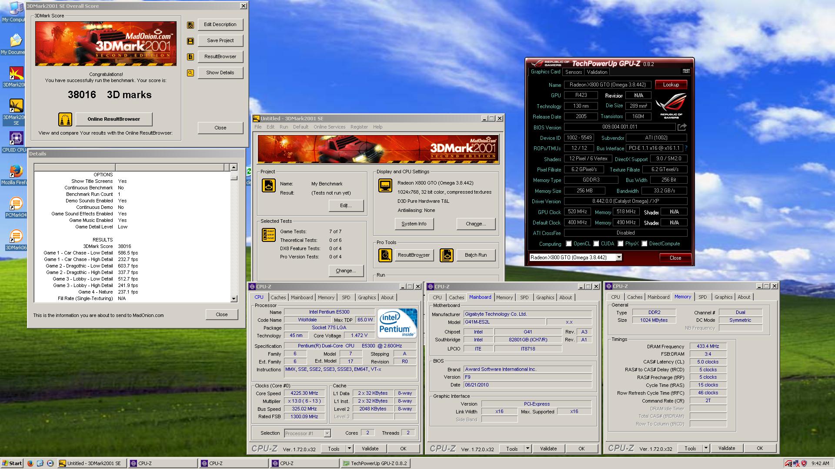Switch to TechPowerUp GPU-Z taskbar button
The width and height of the screenshot is (835, 469).
point(375,463)
